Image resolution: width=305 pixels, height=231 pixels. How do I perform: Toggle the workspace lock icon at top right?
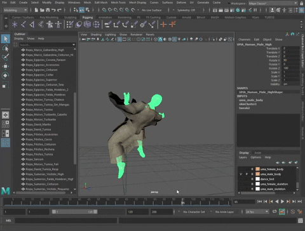(x=302, y=3)
